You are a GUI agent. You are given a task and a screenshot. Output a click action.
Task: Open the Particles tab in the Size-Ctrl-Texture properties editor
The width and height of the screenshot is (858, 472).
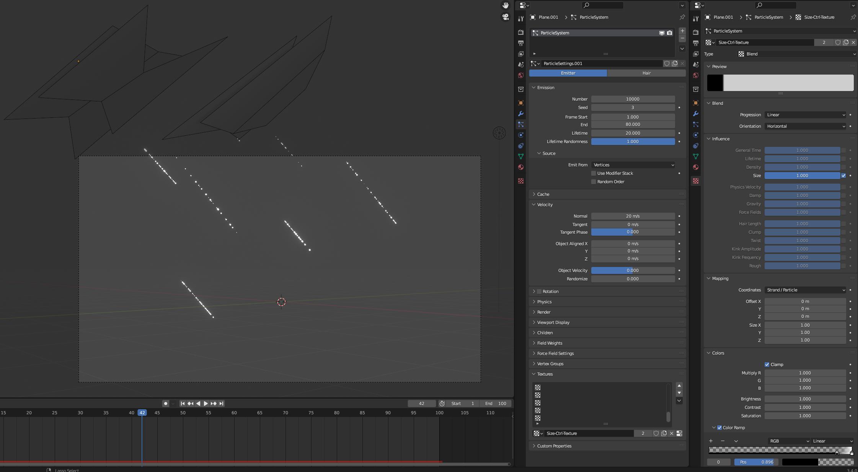(x=695, y=124)
